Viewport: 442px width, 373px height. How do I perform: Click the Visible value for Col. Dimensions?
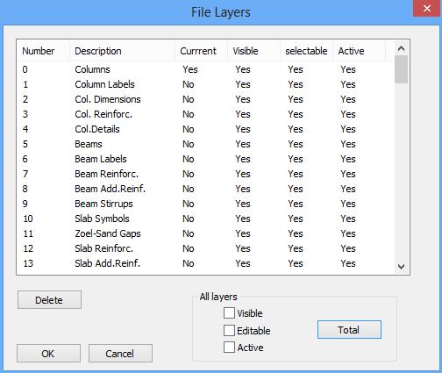[x=243, y=99]
